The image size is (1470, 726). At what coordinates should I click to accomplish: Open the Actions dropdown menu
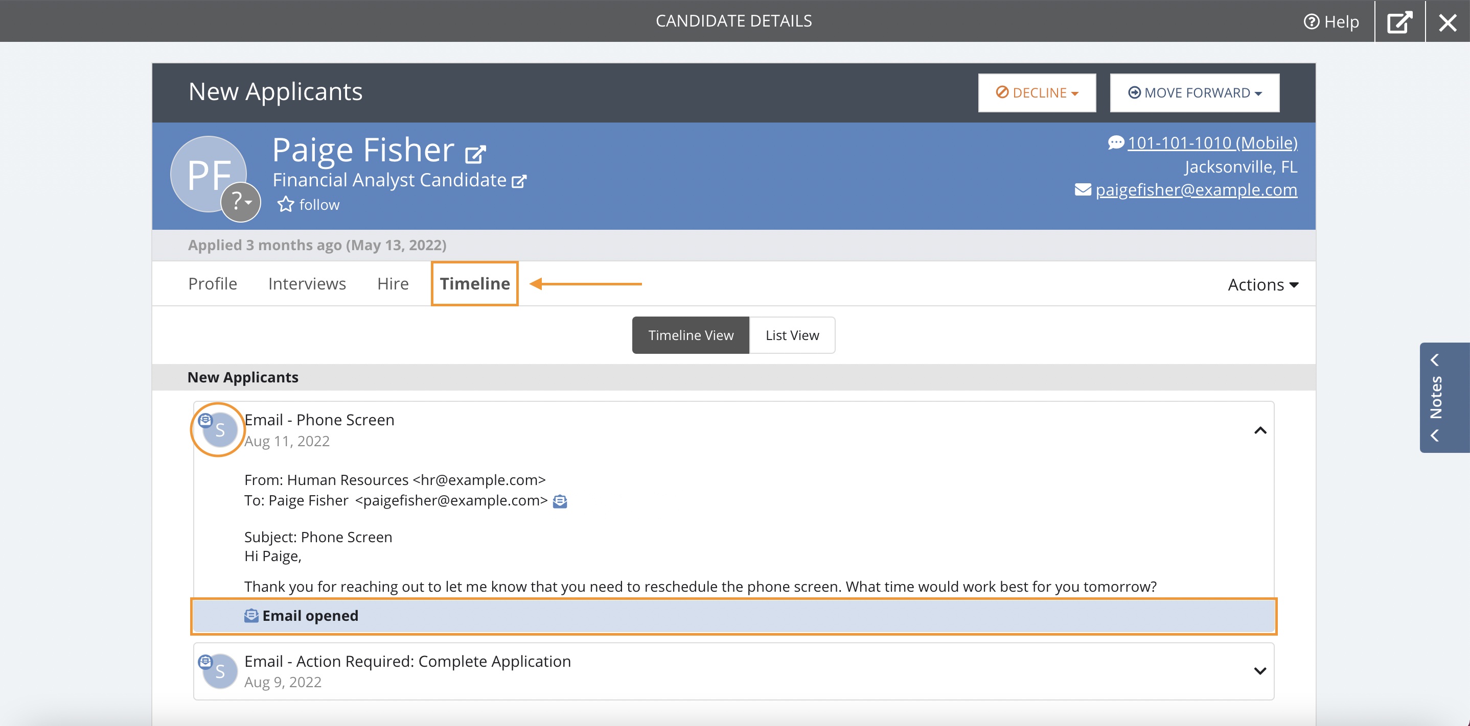coord(1263,284)
